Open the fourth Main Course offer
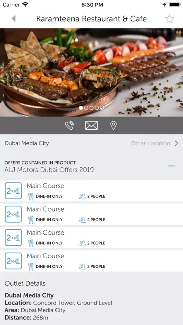This screenshot has height=325, width=183. coord(91,261)
